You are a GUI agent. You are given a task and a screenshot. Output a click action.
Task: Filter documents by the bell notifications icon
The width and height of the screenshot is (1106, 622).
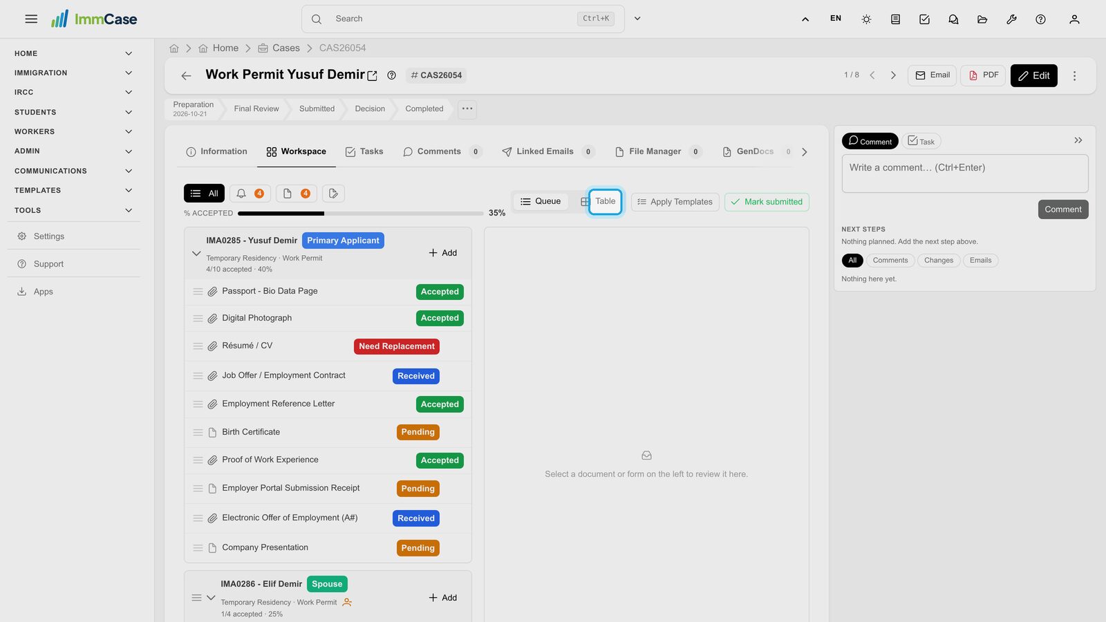point(249,194)
